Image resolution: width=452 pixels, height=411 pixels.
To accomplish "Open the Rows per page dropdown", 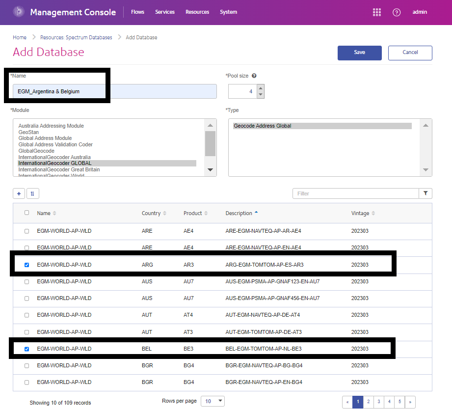I will pyautogui.click(x=213, y=401).
